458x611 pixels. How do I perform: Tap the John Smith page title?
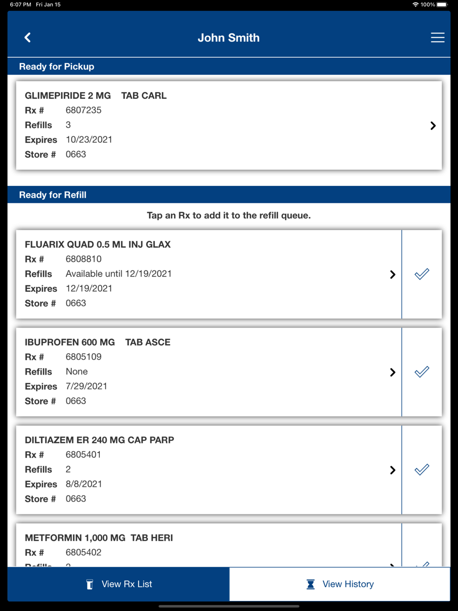(229, 38)
